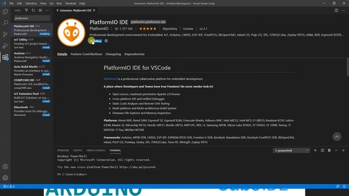349x196 pixels.
Task: Click the five-star rating
Action: click(148, 29)
